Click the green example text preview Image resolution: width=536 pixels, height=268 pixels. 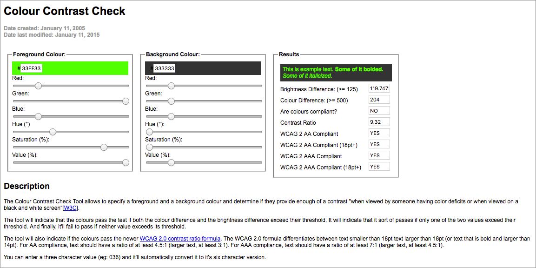point(336,73)
